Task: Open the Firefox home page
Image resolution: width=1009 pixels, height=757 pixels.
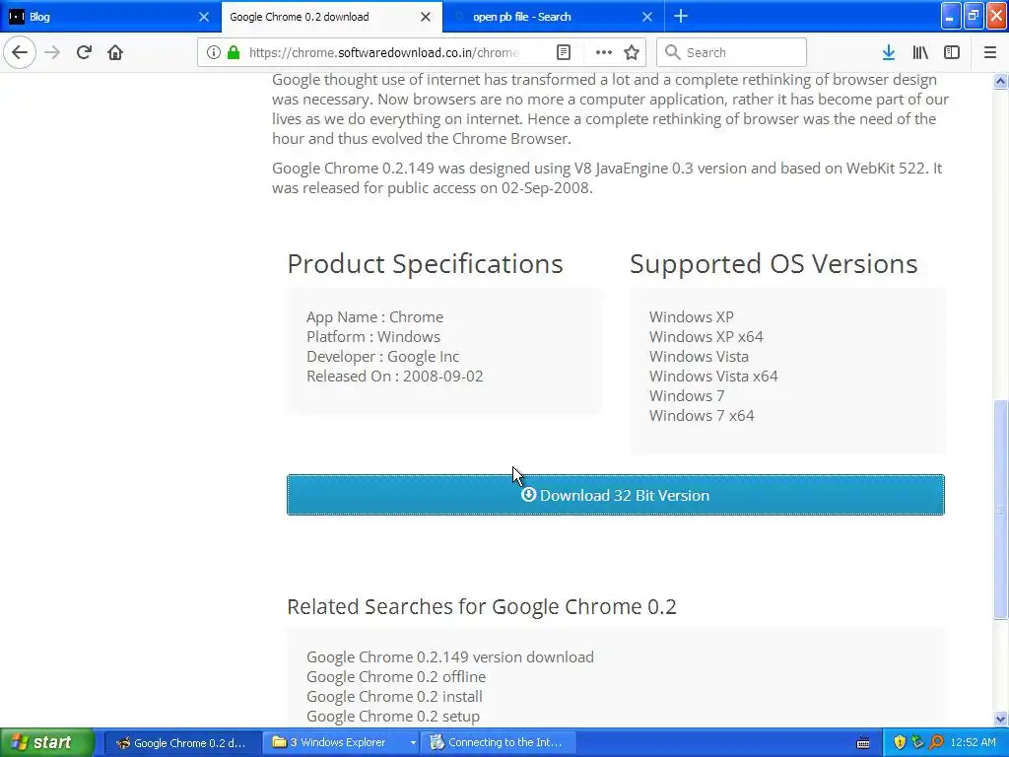Action: [115, 52]
